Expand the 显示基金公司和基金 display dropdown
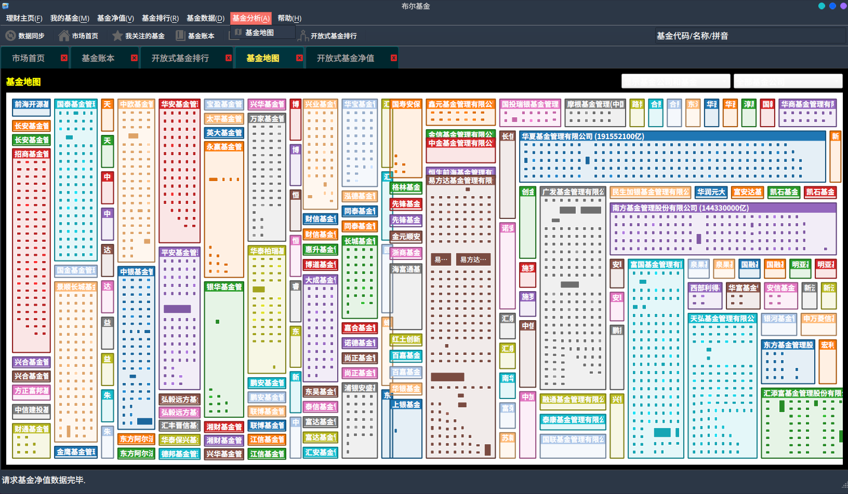 point(676,81)
